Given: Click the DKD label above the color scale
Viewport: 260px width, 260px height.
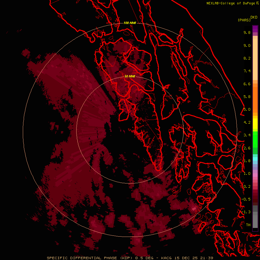Looking at the screenshot, I should [254, 17].
